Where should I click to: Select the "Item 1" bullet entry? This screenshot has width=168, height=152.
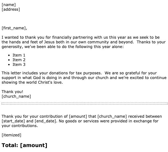click(x=19, y=55)
